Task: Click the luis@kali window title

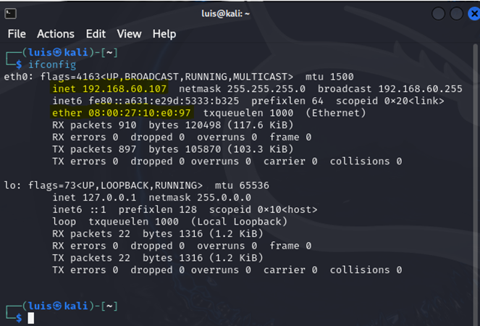Action: [226, 14]
